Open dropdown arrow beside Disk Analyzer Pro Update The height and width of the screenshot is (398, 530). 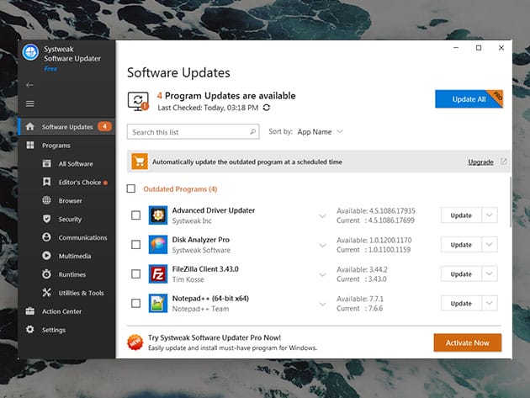[489, 245]
